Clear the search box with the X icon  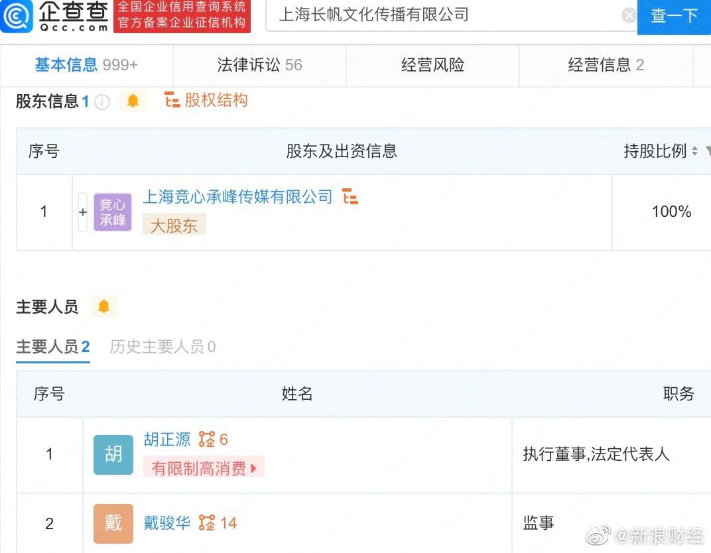point(629,15)
